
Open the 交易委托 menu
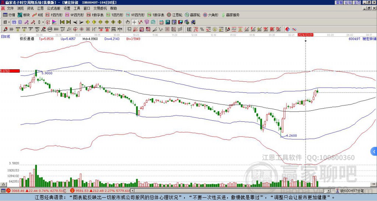(100, 8)
